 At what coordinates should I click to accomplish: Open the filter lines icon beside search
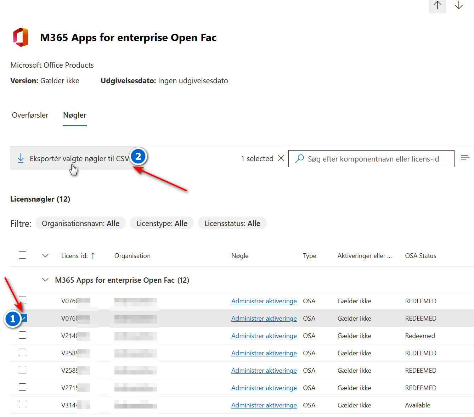[x=465, y=158]
